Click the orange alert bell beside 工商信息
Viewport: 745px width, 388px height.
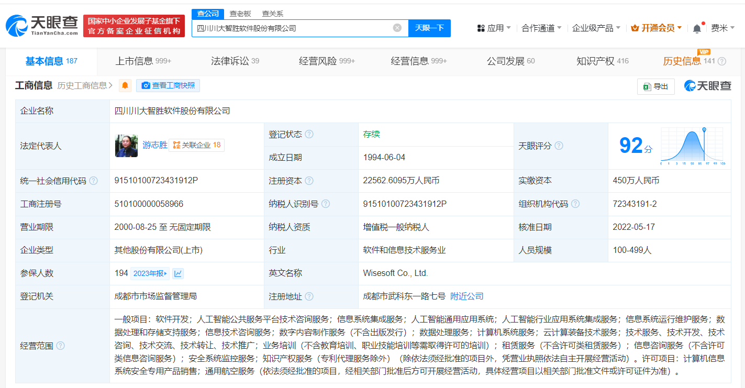(x=125, y=85)
